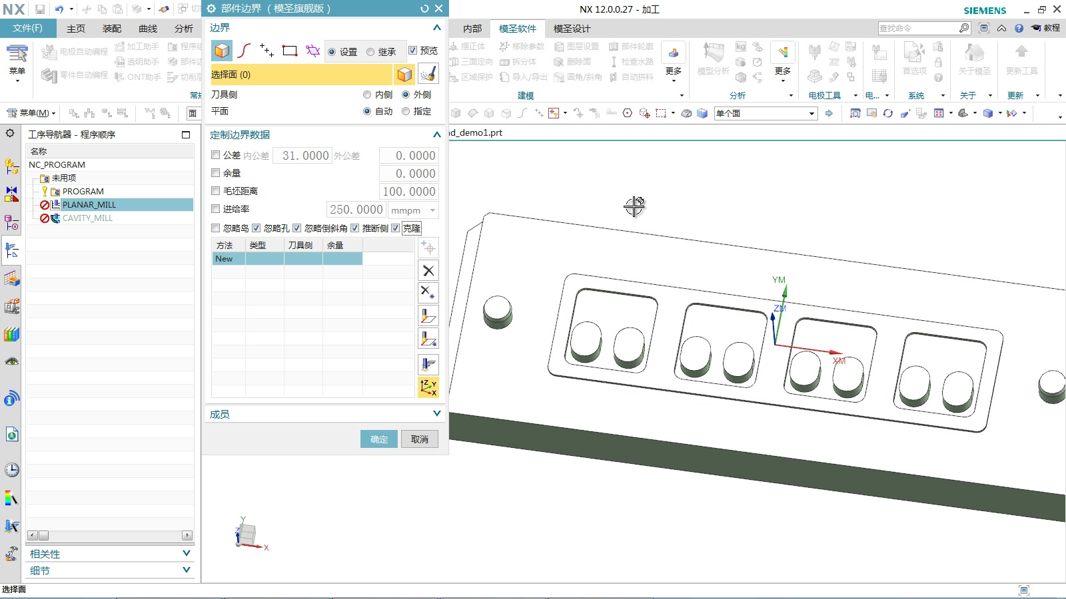The width and height of the screenshot is (1066, 599).
Task: Click the tool-on-plane icon without star
Action: click(x=428, y=316)
